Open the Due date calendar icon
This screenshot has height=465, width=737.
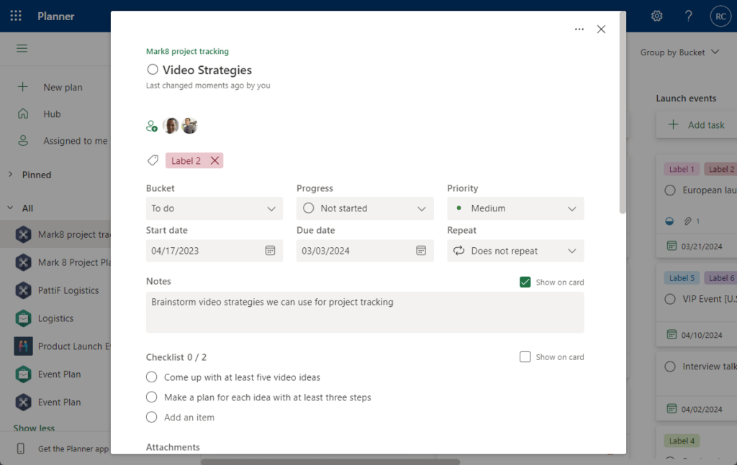point(420,251)
